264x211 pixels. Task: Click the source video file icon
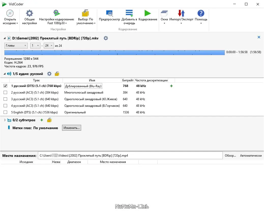(x=9, y=38)
